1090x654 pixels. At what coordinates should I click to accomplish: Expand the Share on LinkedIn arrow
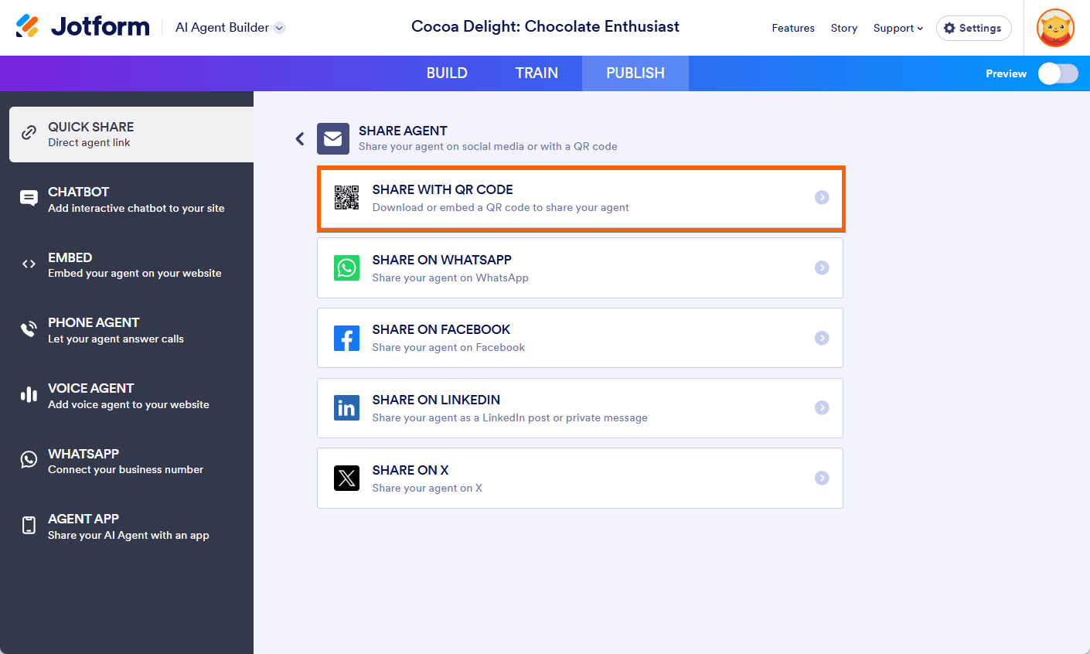click(822, 407)
